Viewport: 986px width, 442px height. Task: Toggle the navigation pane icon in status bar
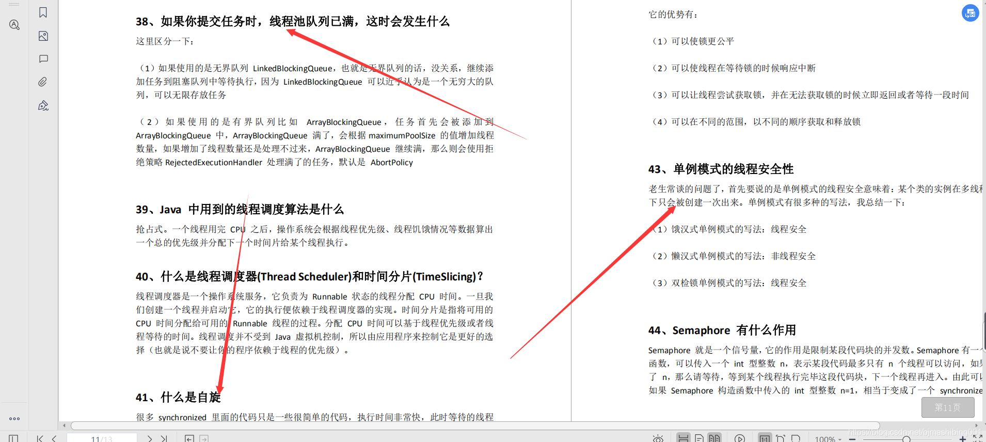tap(13, 438)
